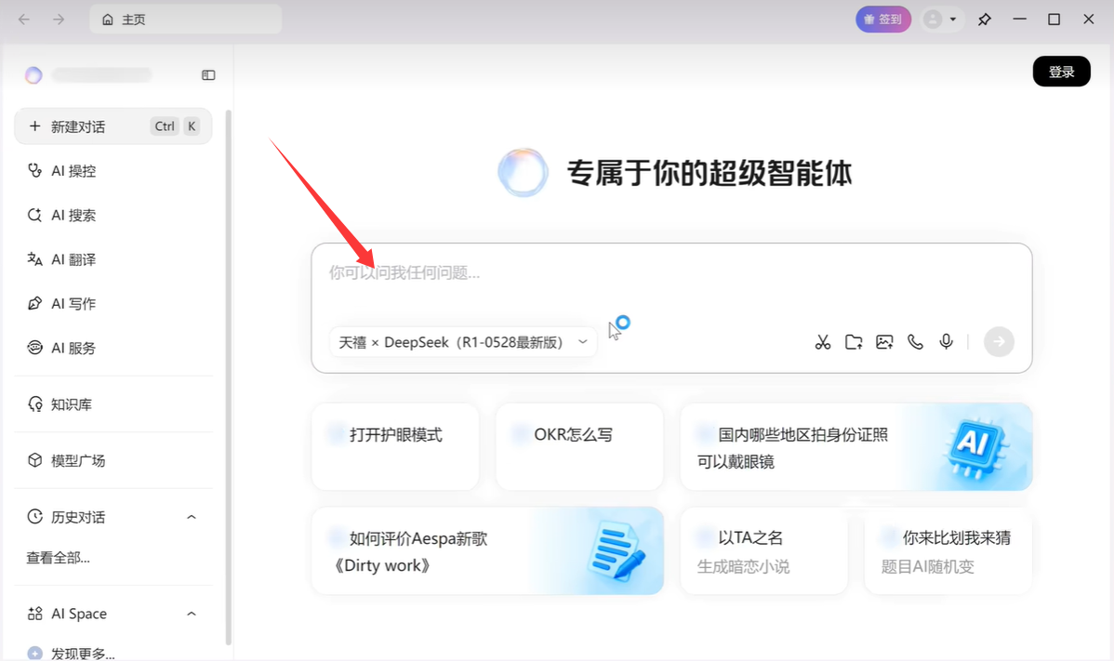
Task: Click the back navigation arrow
Action: [24, 20]
